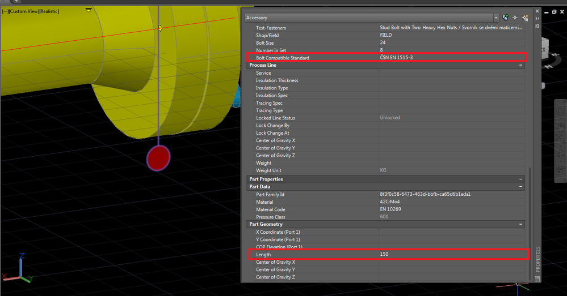
Task: Click Material Code value EN 10269
Action: pyautogui.click(x=390, y=209)
